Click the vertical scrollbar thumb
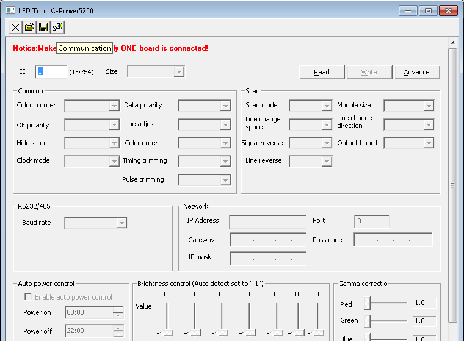The height and width of the screenshot is (341, 464). (452, 185)
